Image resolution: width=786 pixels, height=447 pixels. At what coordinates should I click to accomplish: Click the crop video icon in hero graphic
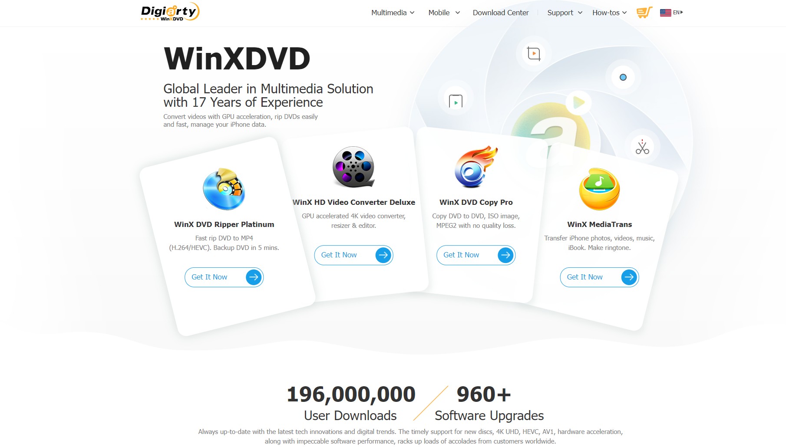tap(534, 53)
